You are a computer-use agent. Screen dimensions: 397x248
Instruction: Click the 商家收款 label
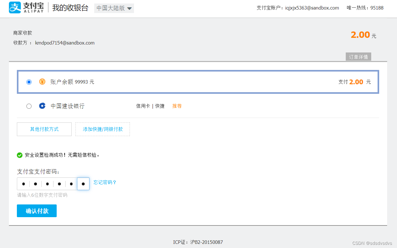(x=23, y=33)
